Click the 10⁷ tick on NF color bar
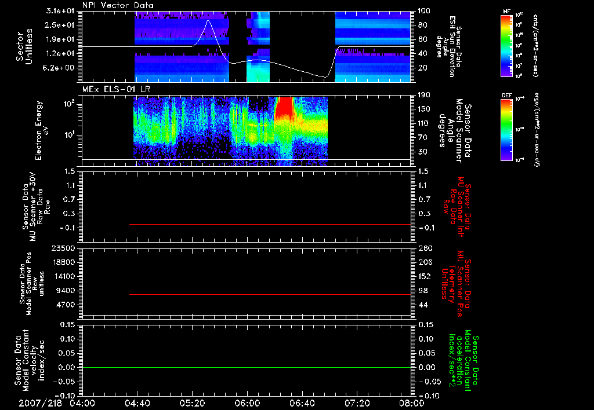The width and height of the screenshot is (594, 410). tap(519, 66)
